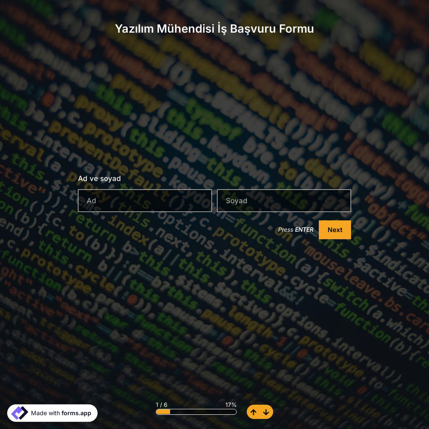Click inside the 'Ad' input field
This screenshot has height=429, width=429.
click(x=145, y=200)
